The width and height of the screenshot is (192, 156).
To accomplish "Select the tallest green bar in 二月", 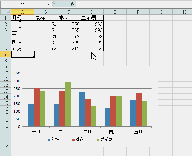I will coord(68,104).
